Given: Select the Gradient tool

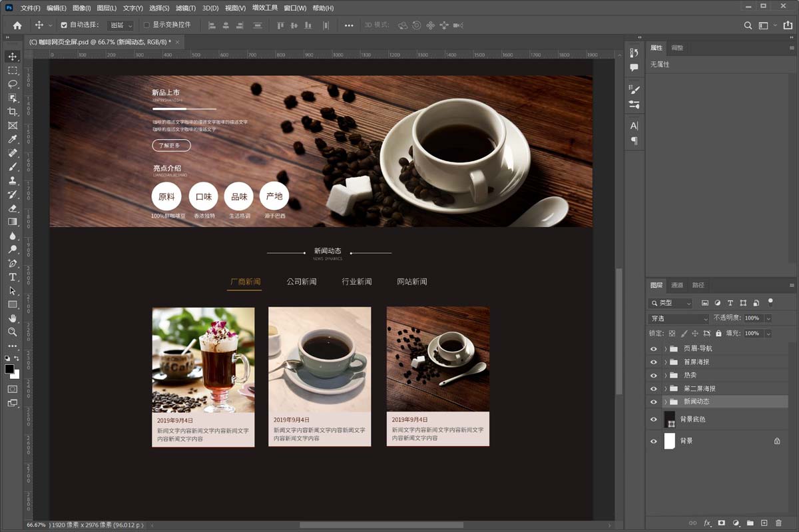Looking at the screenshot, I should tap(12, 222).
